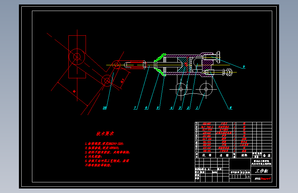Viewport: 298px width, 193px height.
Task: Click the drawing title 工作缸 in title block
Action: coord(262,171)
